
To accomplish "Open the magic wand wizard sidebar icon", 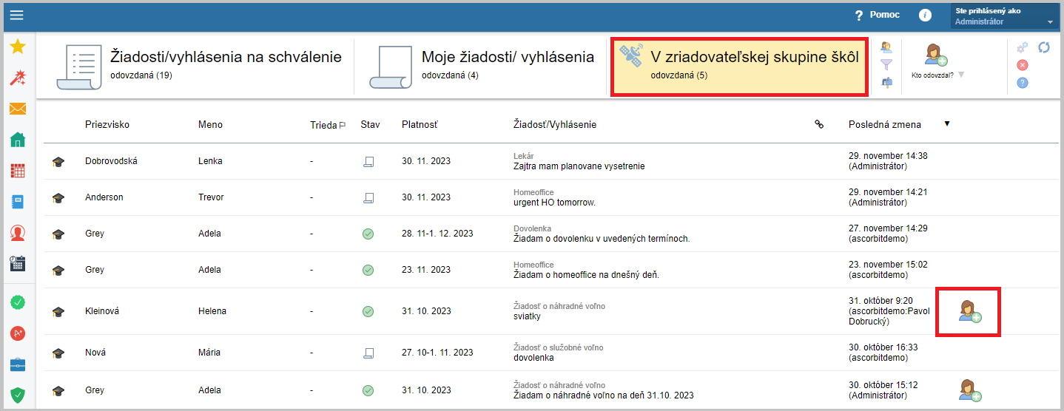I will [18, 78].
